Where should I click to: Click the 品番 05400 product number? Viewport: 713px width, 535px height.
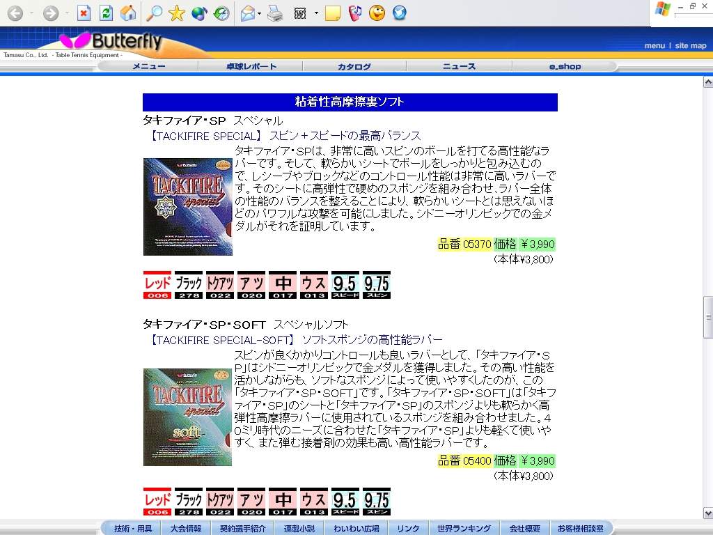[464, 461]
